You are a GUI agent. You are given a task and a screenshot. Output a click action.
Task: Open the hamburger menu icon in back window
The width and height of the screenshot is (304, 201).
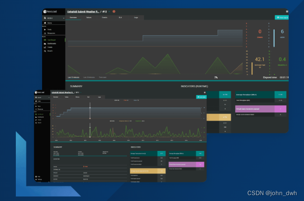pyautogui.click(x=287, y=11)
